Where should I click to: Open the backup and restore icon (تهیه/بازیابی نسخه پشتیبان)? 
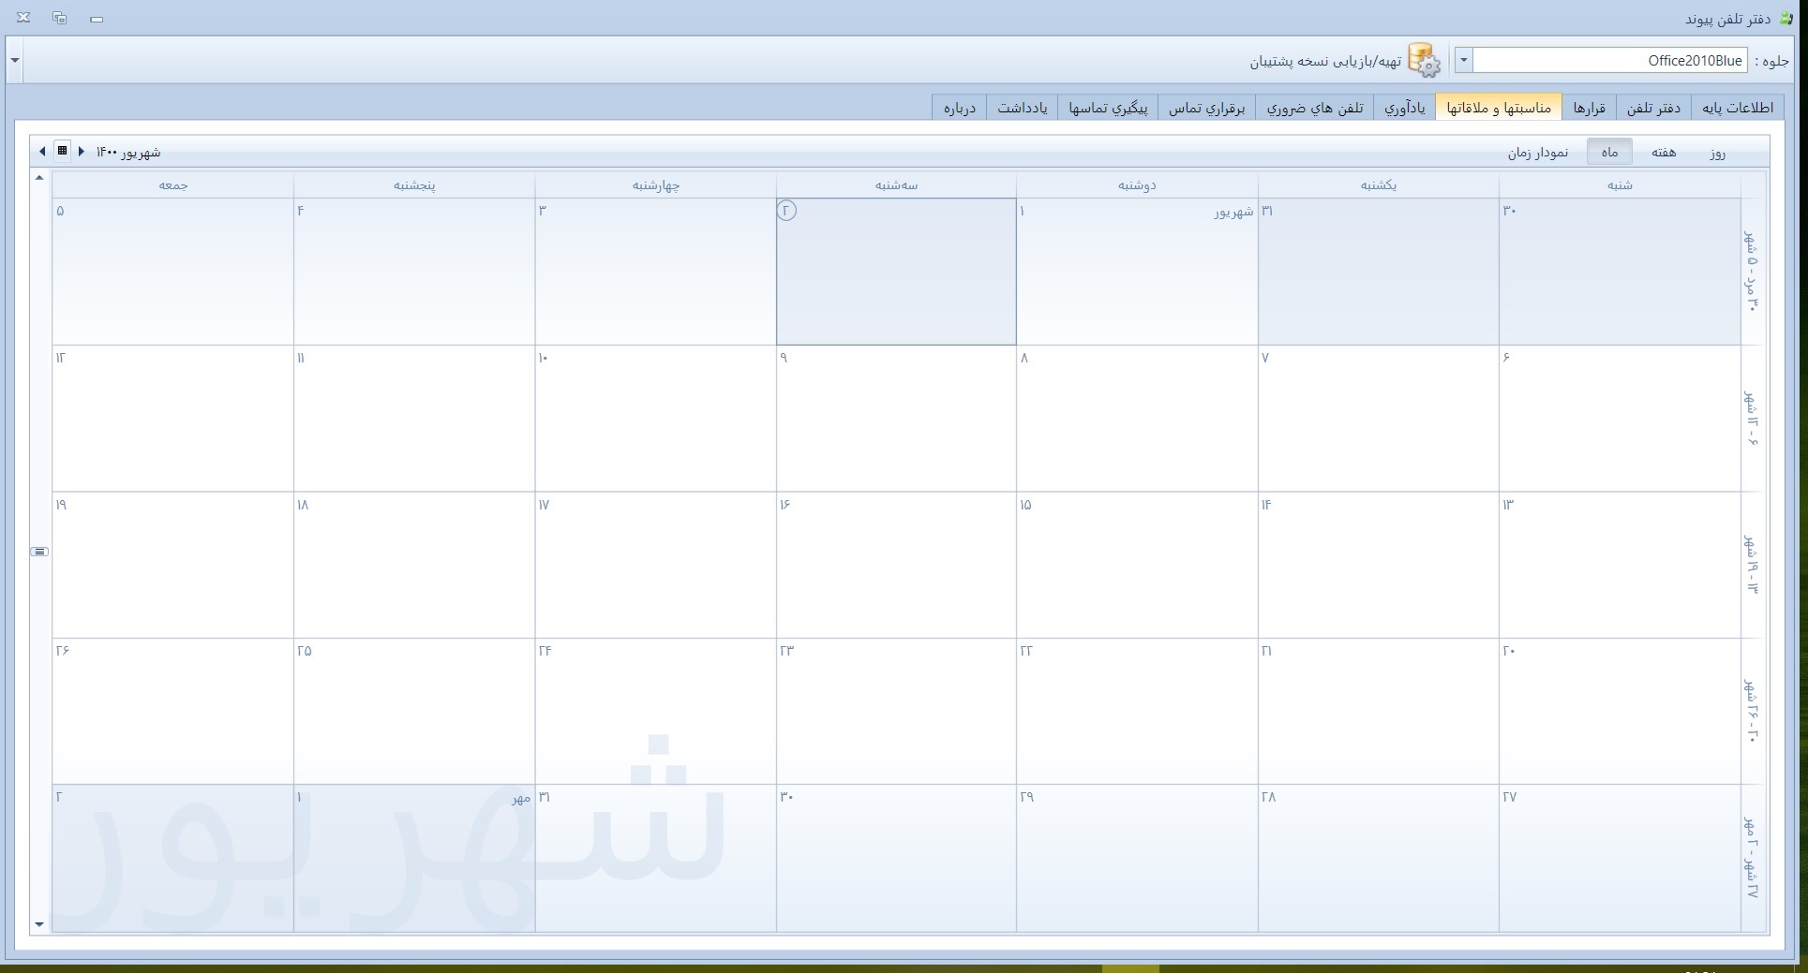(1424, 61)
